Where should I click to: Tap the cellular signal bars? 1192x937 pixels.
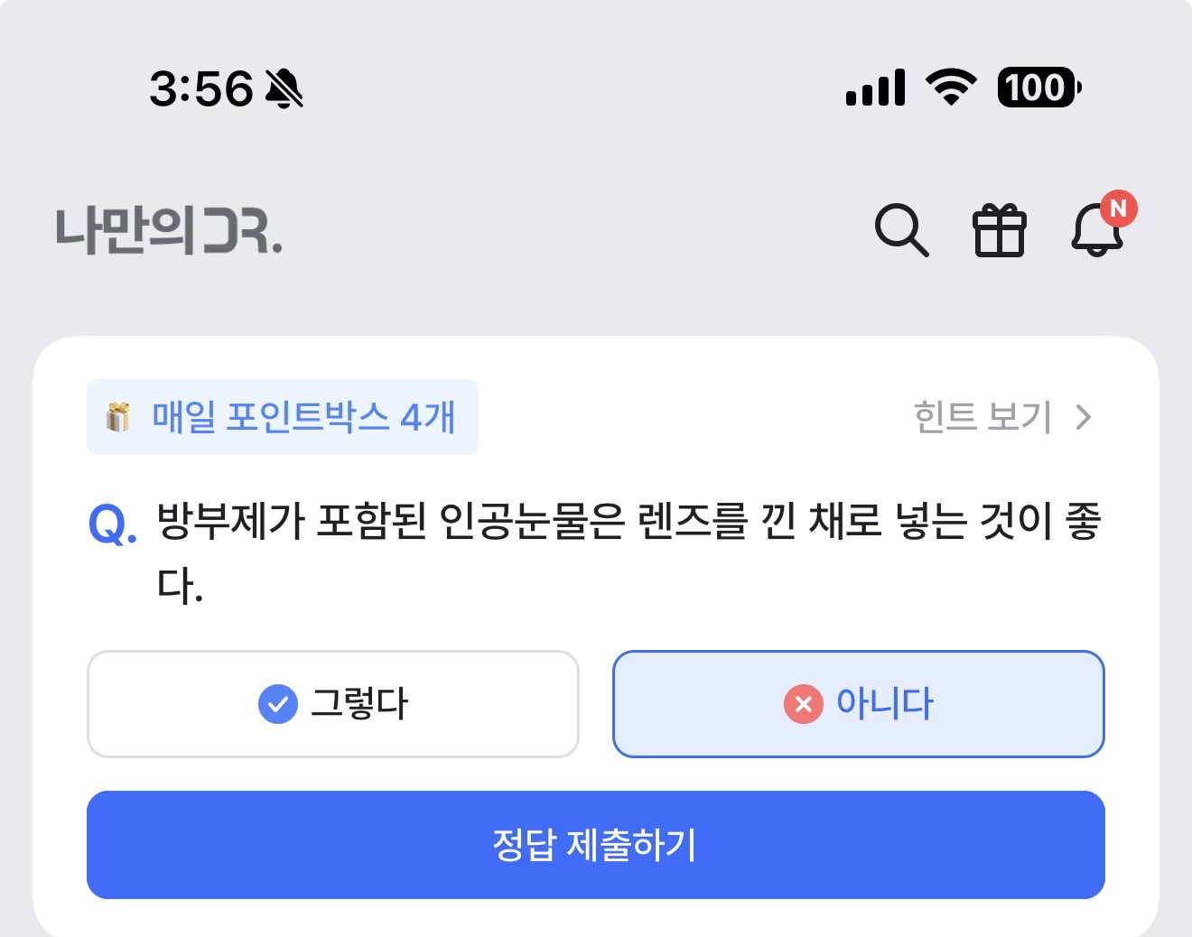pos(875,88)
